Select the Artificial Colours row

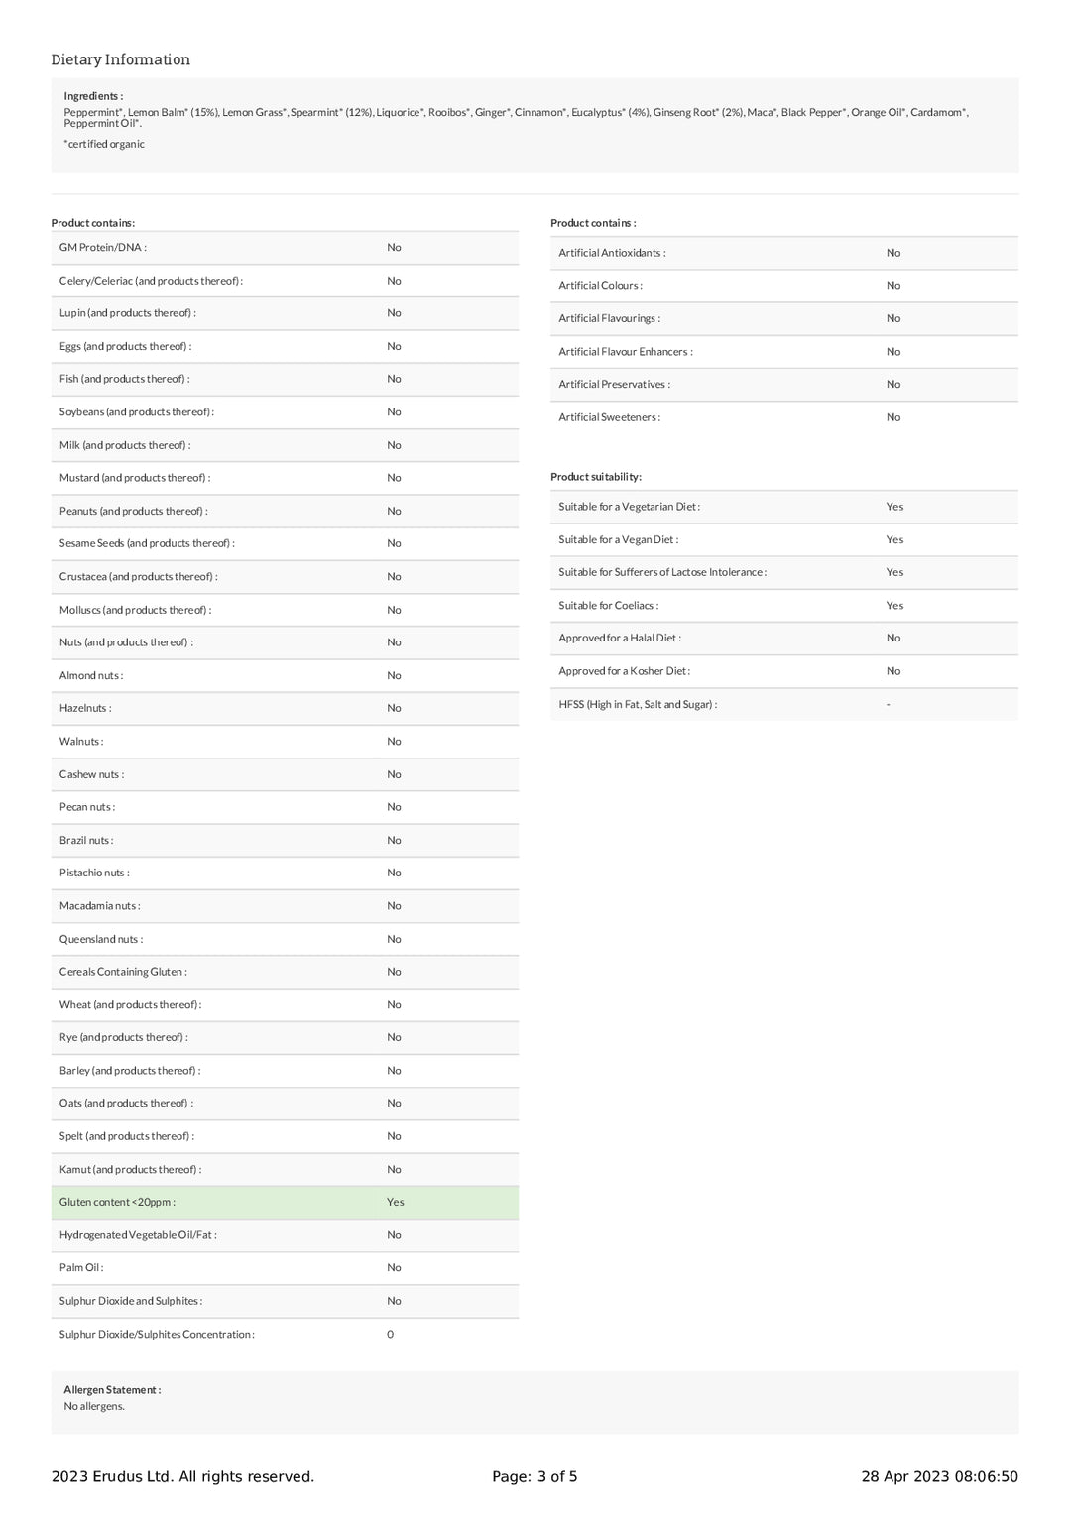pyautogui.click(x=783, y=286)
